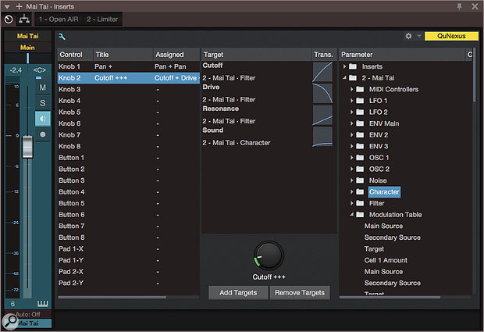Expand the ENV Main folder
Viewport: 484px width, 332px height.
[351, 123]
